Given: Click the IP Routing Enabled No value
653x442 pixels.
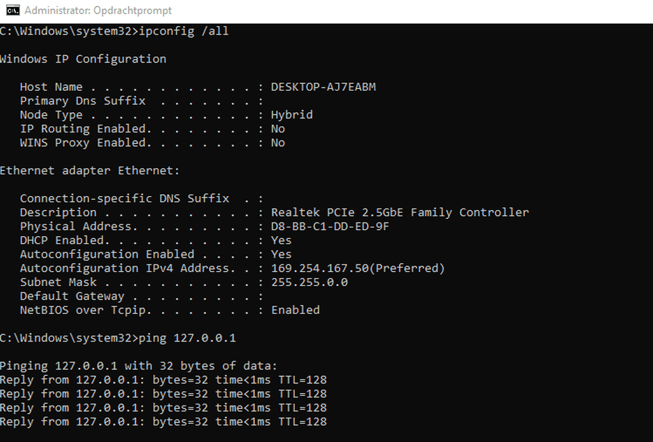Looking at the screenshot, I should [x=278, y=129].
